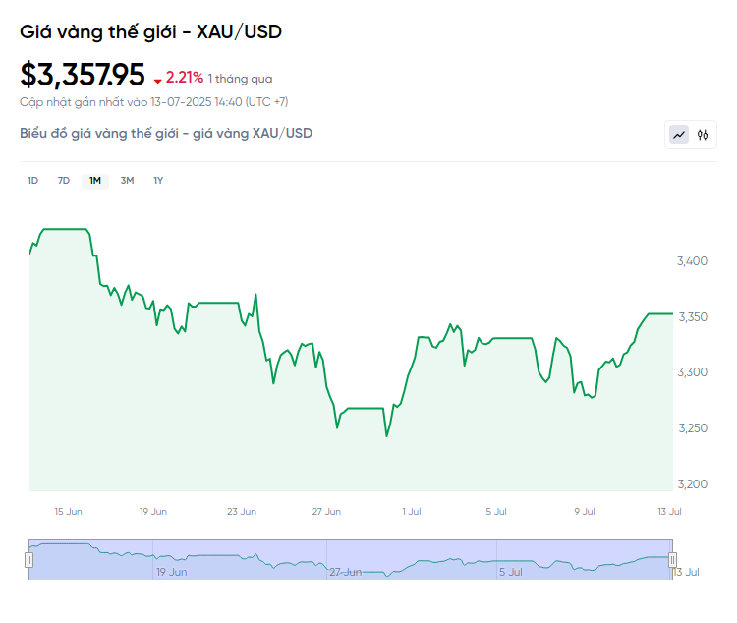
Task: Switch to the candlestick chart icon
Action: [703, 135]
